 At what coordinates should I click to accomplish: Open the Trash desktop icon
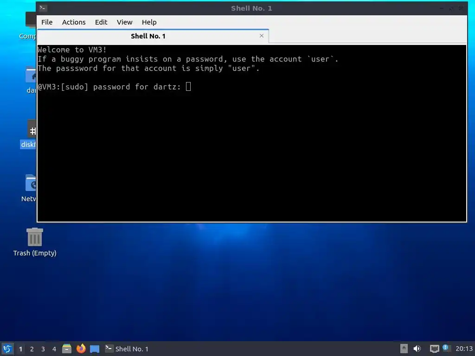tap(35, 242)
